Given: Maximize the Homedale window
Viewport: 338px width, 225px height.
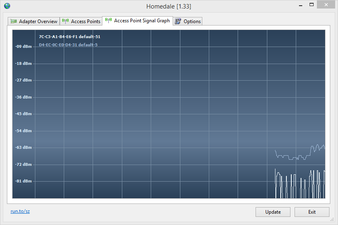Looking at the screenshot, I should click(312, 5).
